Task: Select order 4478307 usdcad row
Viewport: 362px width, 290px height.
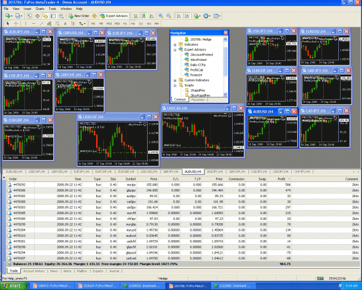Action: 182,258
